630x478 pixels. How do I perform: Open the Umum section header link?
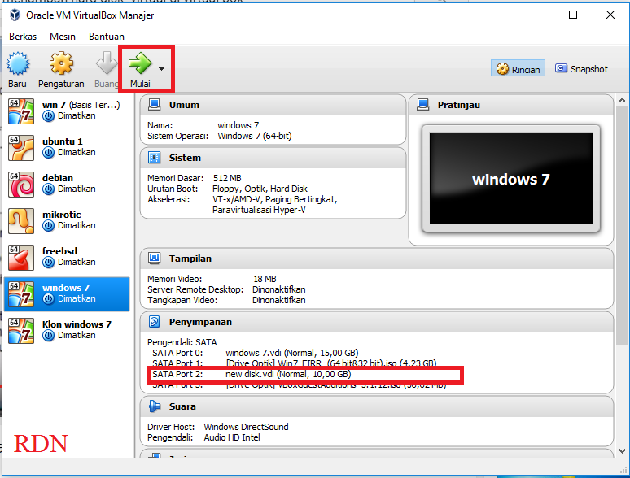click(x=184, y=105)
